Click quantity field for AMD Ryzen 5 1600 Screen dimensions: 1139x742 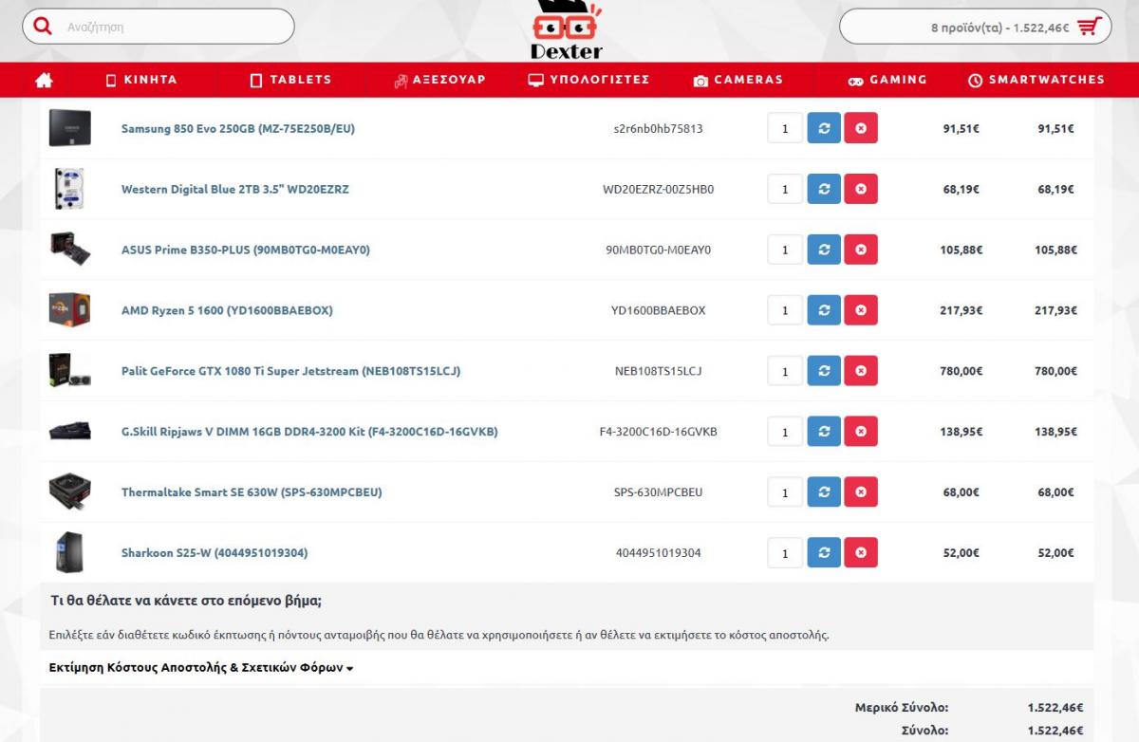(x=785, y=310)
